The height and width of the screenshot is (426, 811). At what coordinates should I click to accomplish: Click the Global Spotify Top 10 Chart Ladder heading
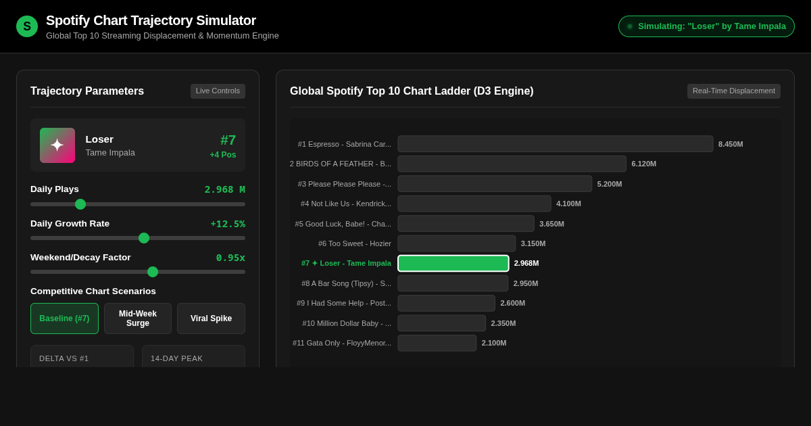[x=412, y=91]
